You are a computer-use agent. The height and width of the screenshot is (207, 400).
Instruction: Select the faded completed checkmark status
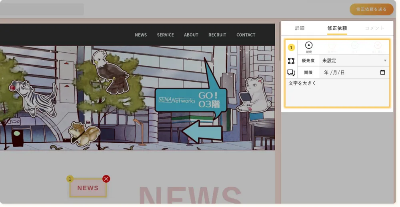pyautogui.click(x=354, y=46)
